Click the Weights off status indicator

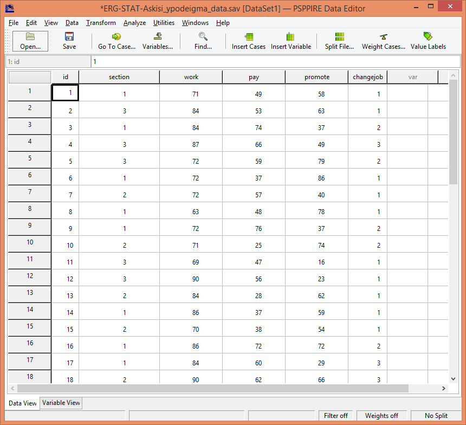(381, 416)
